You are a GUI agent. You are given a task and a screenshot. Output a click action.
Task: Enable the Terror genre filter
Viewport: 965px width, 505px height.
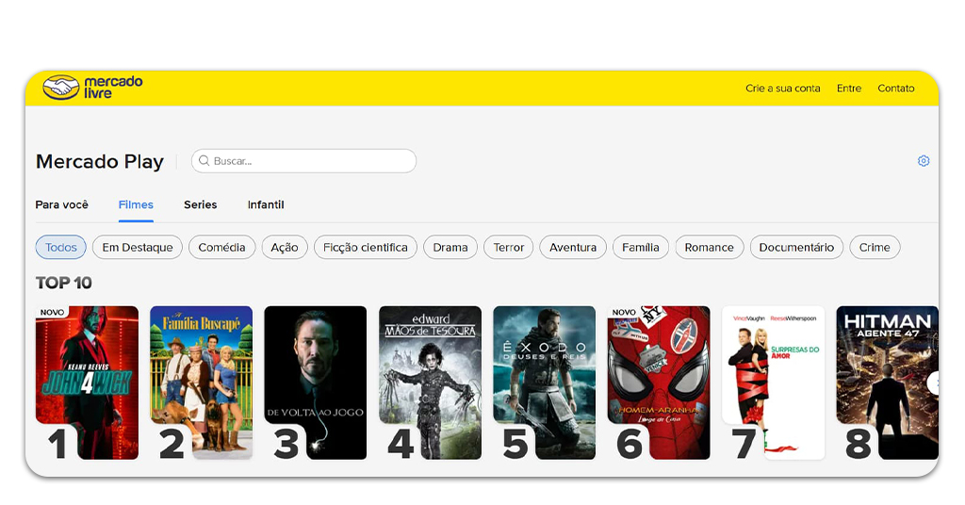click(x=508, y=248)
